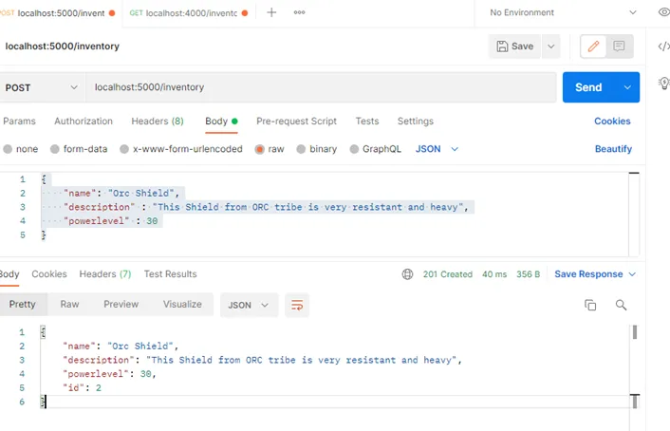Select the binary body type

317,149
